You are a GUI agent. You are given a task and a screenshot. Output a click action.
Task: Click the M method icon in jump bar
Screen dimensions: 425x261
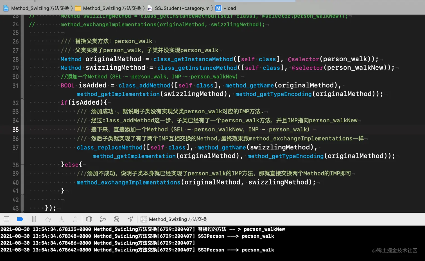218,8
